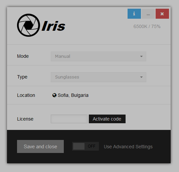The width and height of the screenshot is (179, 172).
Task: Minimize the Iris window
Action: (148, 14)
